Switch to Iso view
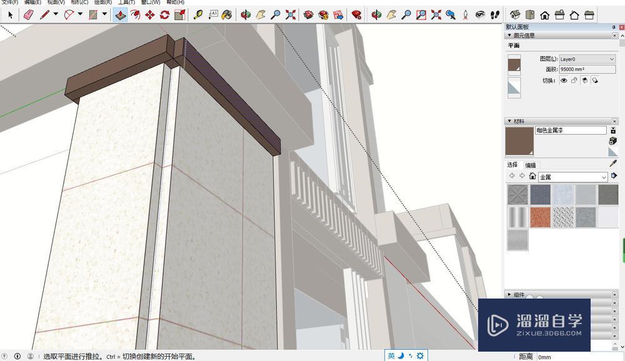This screenshot has height=361, width=625. [x=515, y=15]
